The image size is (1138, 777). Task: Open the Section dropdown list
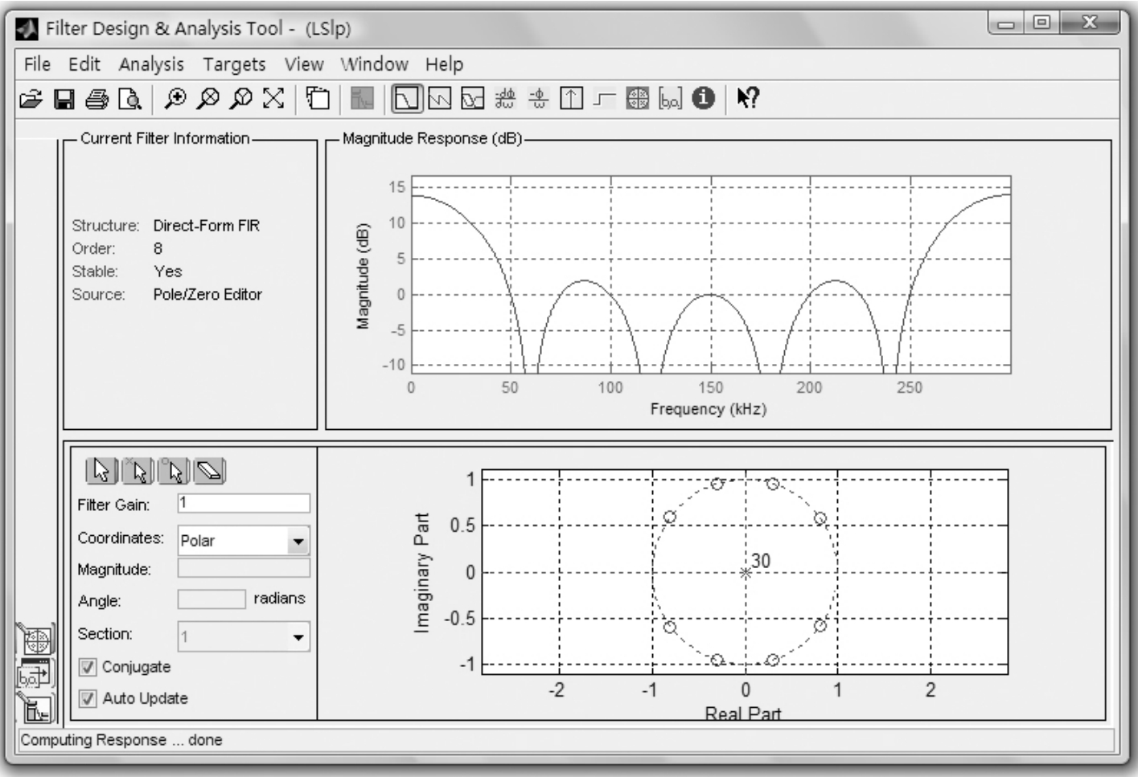(x=298, y=637)
